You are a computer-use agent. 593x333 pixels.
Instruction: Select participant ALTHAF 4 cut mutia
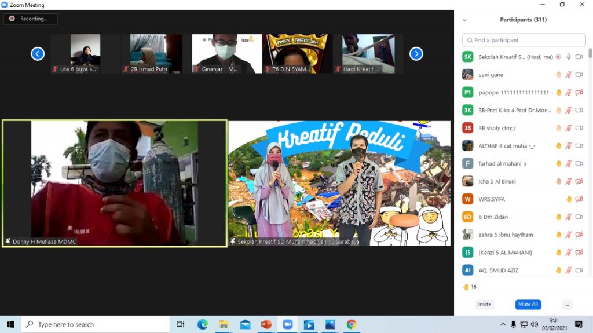point(507,146)
